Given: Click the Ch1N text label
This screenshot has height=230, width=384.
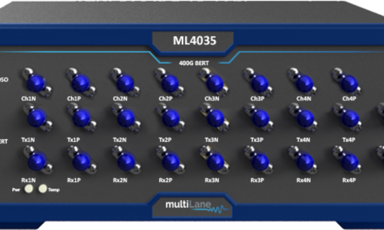Looking at the screenshot, I should 29,99.
